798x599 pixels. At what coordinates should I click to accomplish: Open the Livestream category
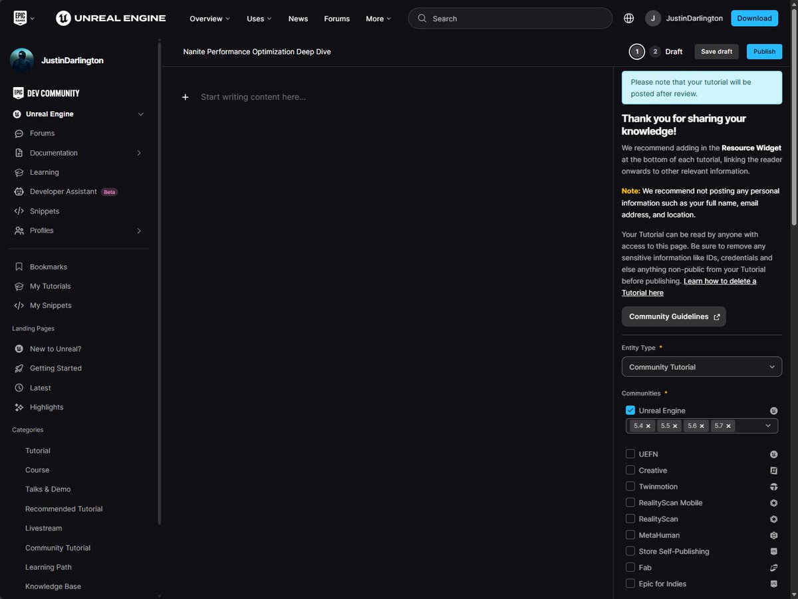pyautogui.click(x=43, y=529)
